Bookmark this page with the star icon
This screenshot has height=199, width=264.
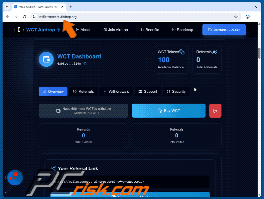[236, 17]
